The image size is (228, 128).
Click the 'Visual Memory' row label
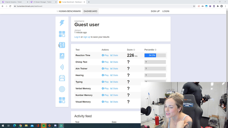tap(83, 102)
